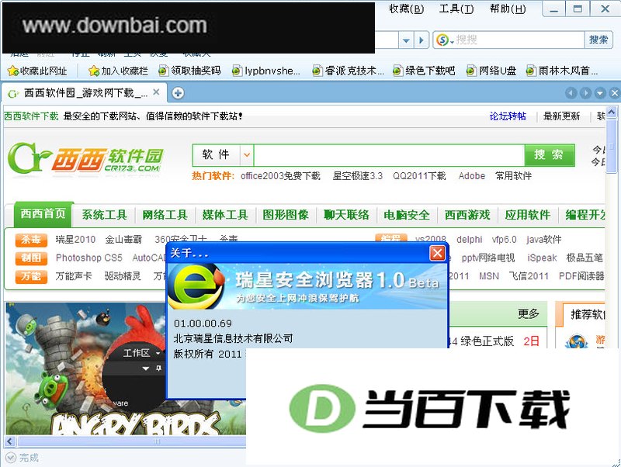Click the 西西软件下载 green link
The width and height of the screenshot is (621, 467).
point(31,116)
